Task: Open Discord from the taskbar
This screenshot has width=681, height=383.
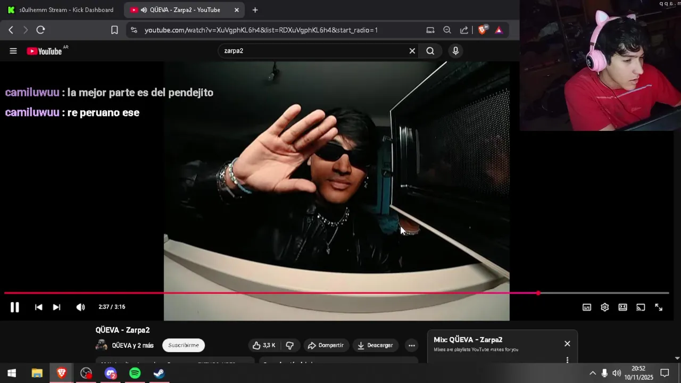Action: (x=110, y=373)
